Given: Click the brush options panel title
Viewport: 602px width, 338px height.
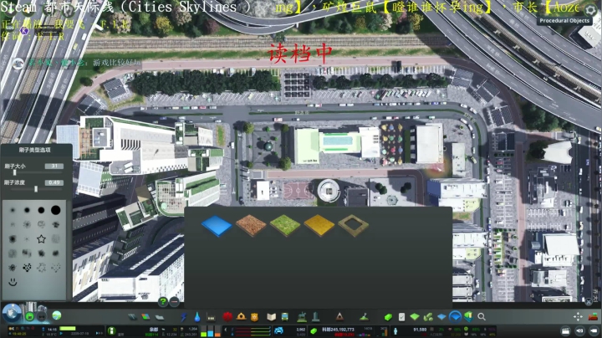Looking at the screenshot, I should tap(35, 150).
